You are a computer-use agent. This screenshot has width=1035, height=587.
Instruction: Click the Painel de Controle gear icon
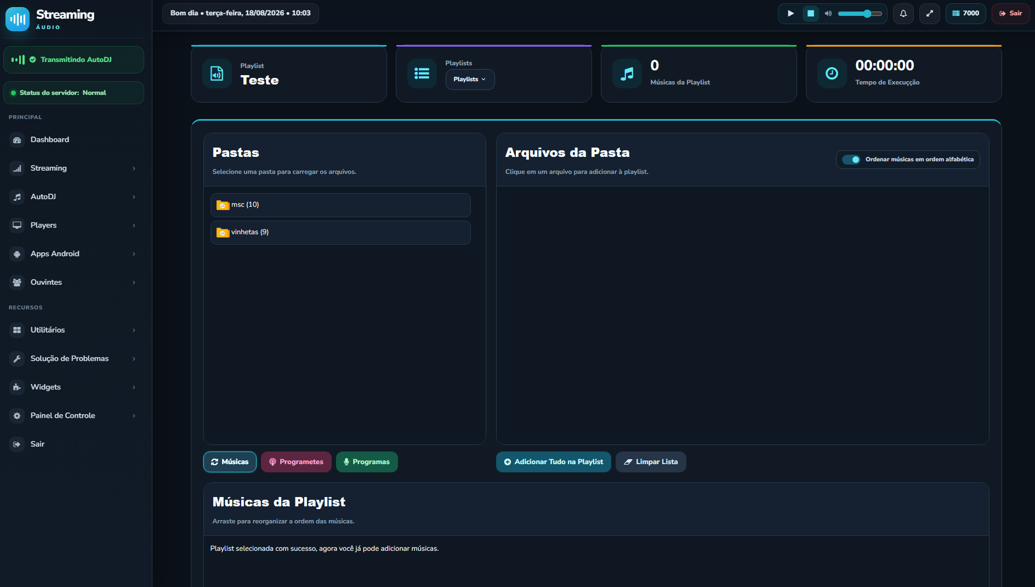click(17, 416)
